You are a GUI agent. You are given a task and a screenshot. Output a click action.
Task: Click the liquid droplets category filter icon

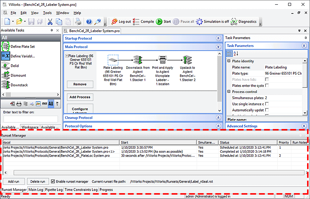click(x=32, y=104)
